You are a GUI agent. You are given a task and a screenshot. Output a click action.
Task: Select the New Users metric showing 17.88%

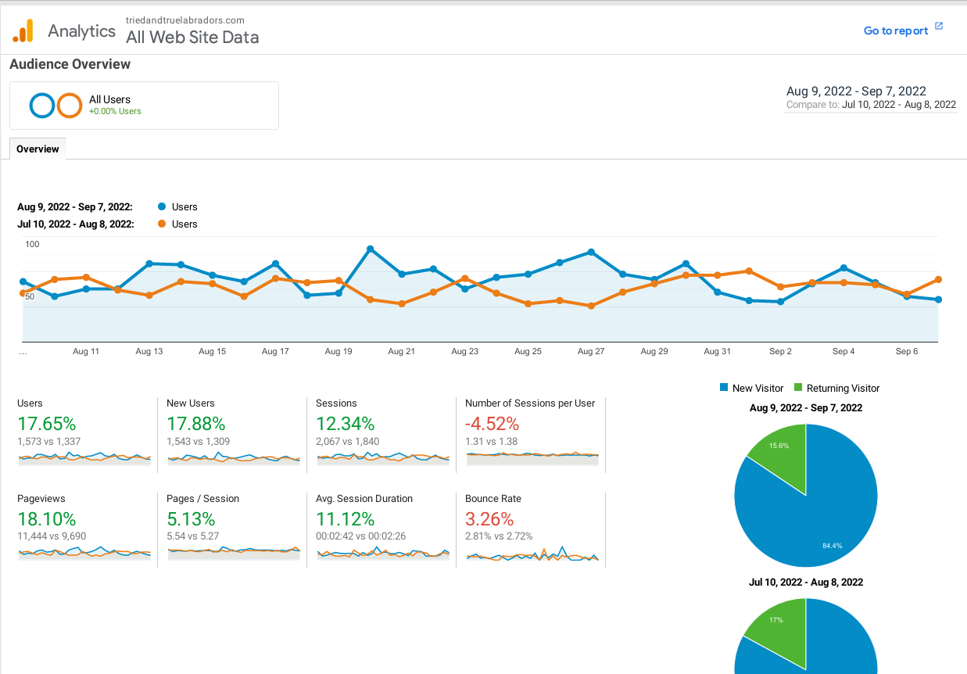tap(234, 435)
